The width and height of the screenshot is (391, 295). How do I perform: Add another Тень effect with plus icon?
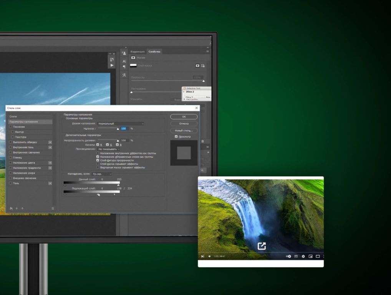tap(50, 183)
